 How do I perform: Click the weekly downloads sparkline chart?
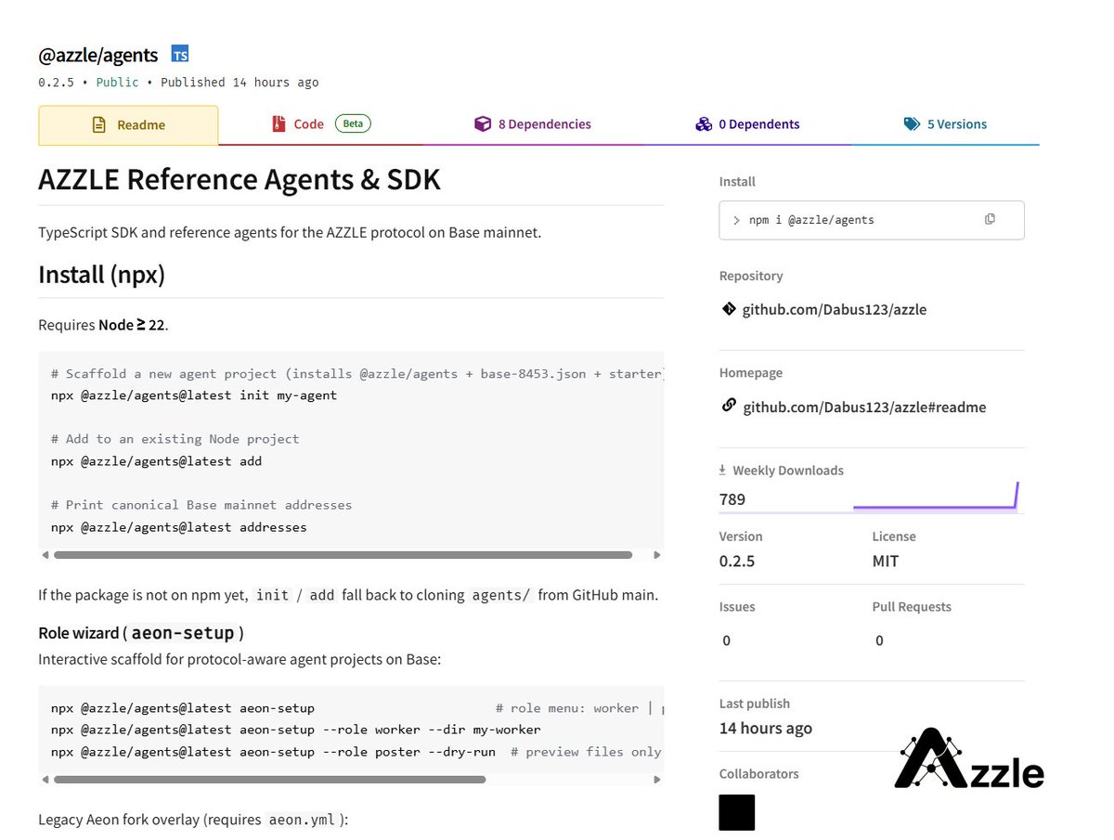936,496
